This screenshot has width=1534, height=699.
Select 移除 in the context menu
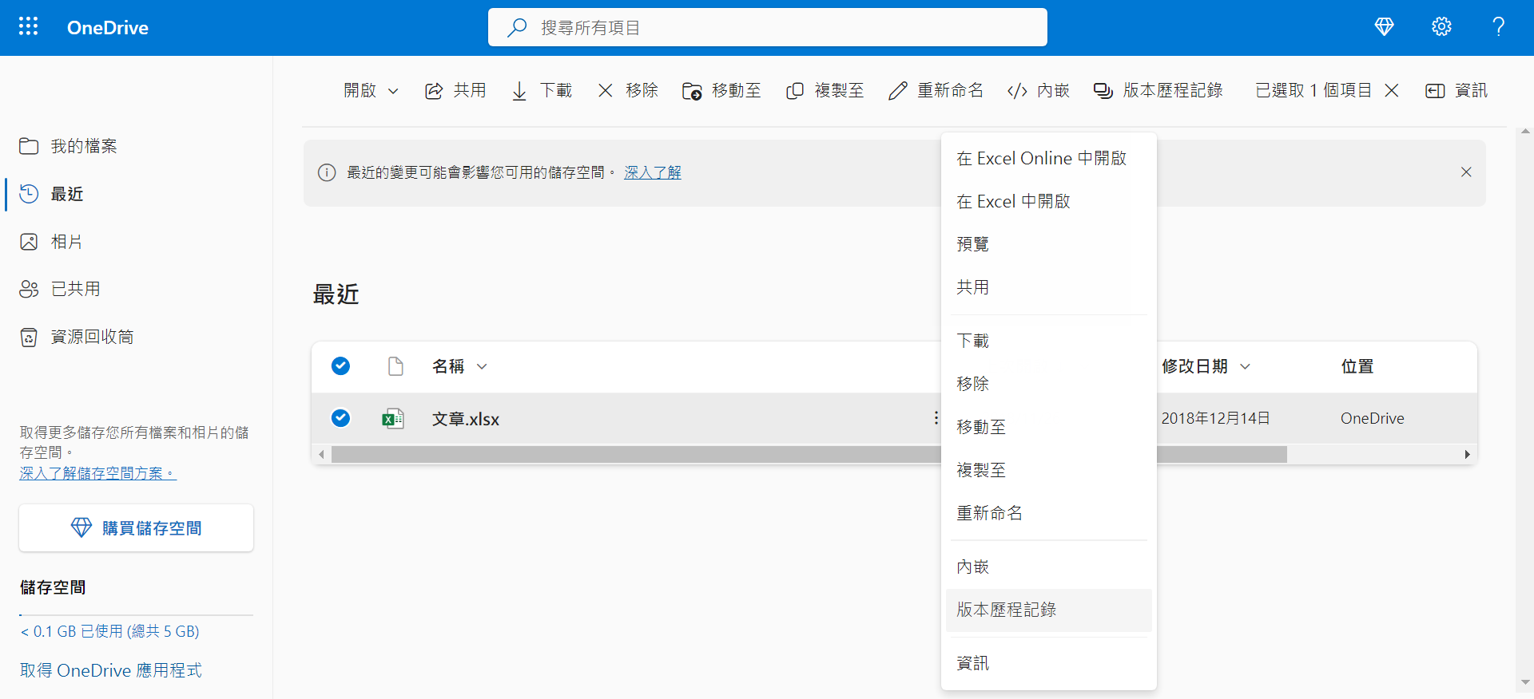coord(1049,384)
